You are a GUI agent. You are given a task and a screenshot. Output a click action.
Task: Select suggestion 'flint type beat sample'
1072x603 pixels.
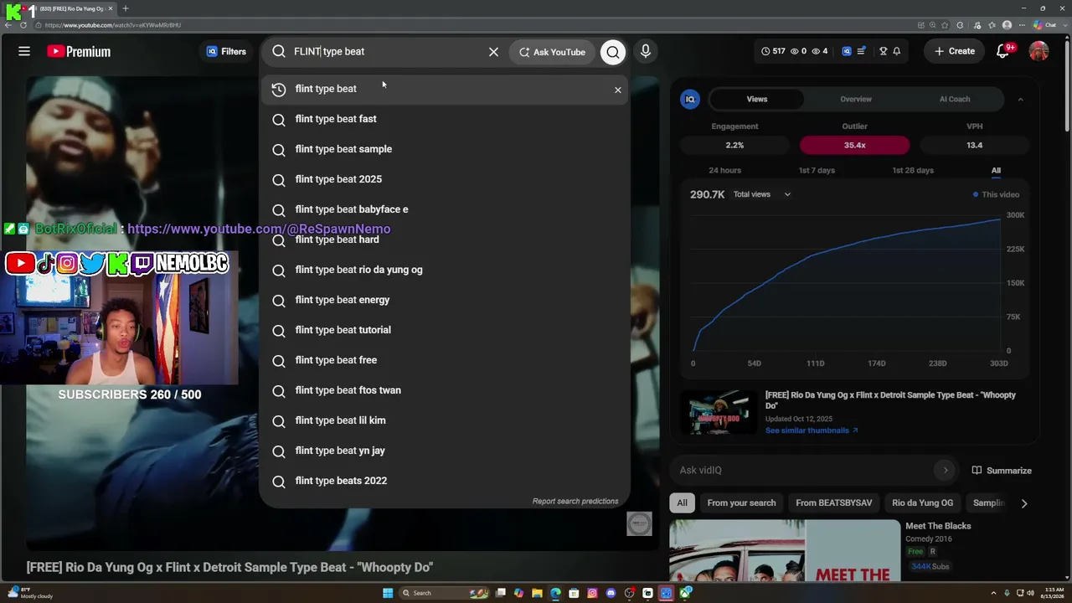point(445,149)
